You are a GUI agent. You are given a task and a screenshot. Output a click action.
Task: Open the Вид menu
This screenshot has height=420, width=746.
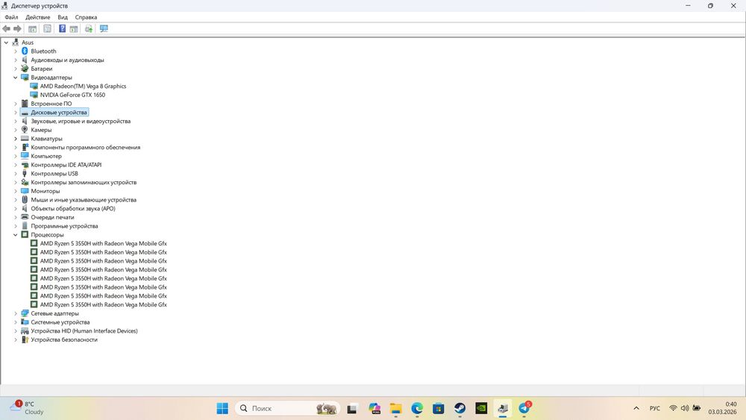pos(63,17)
